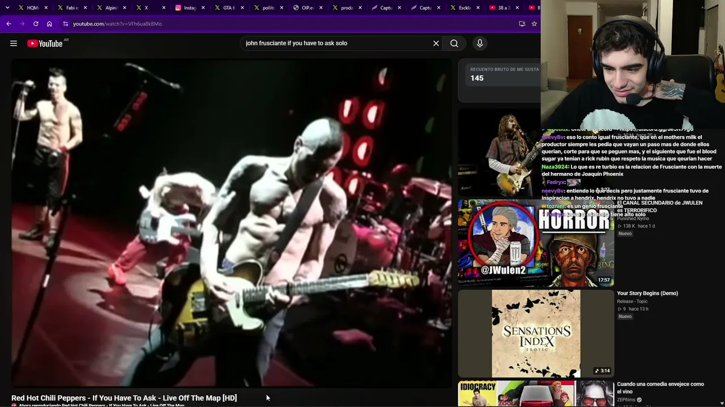Clear the search box with the X
The height and width of the screenshot is (407, 725).
pyautogui.click(x=436, y=44)
